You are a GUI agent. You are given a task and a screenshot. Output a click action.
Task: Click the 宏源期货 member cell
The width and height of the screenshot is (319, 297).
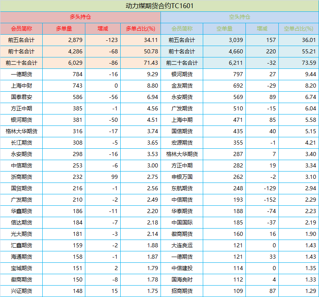pos(182,143)
